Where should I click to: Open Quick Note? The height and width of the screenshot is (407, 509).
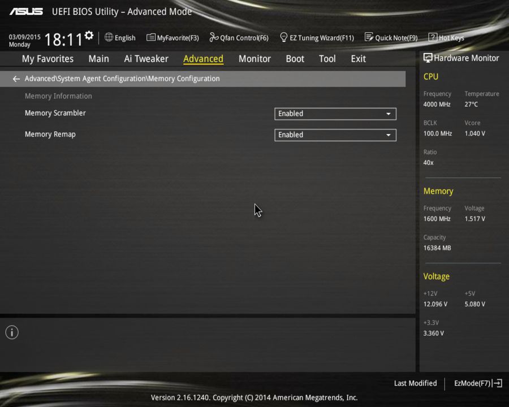[391, 37]
